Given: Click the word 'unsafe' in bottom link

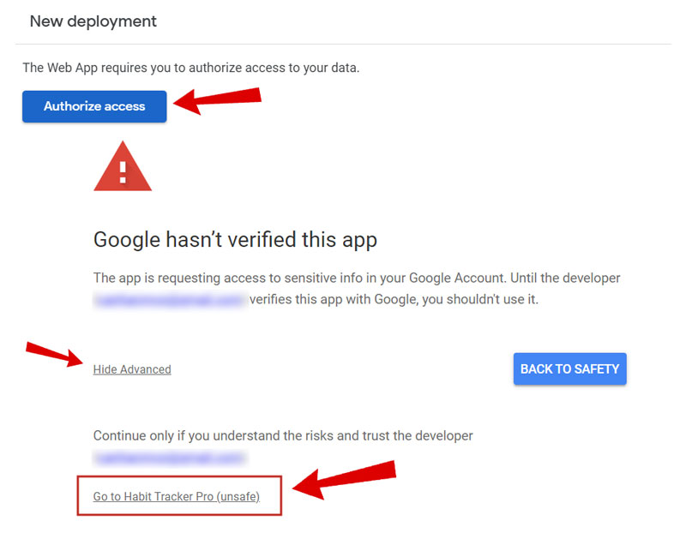Looking at the screenshot, I should [238, 496].
